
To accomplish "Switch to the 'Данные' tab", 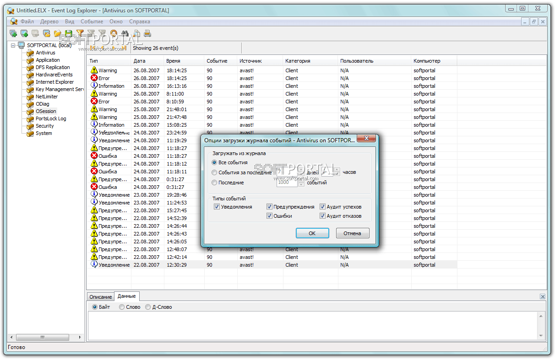I will click(x=127, y=296).
